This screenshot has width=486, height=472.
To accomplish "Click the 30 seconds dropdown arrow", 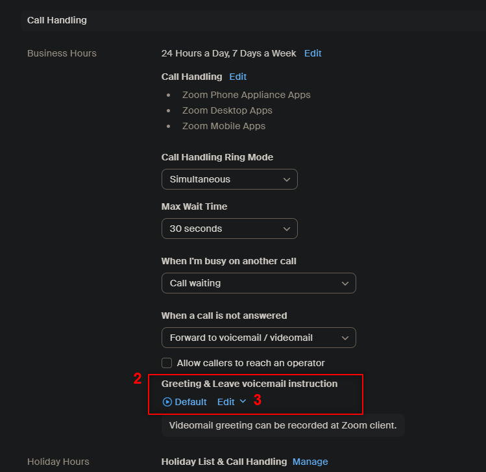I will (287, 229).
